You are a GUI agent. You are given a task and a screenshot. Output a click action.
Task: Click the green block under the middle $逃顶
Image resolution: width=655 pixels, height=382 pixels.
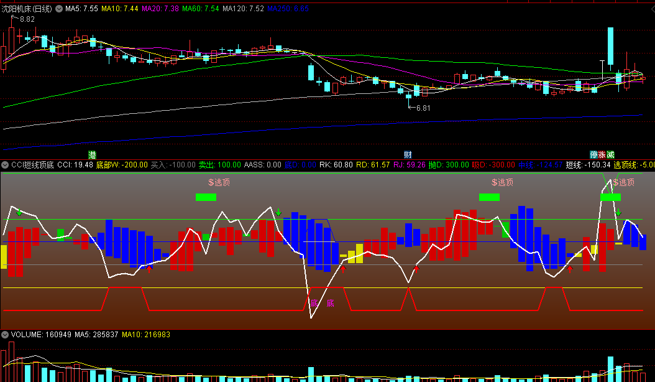coord(489,197)
